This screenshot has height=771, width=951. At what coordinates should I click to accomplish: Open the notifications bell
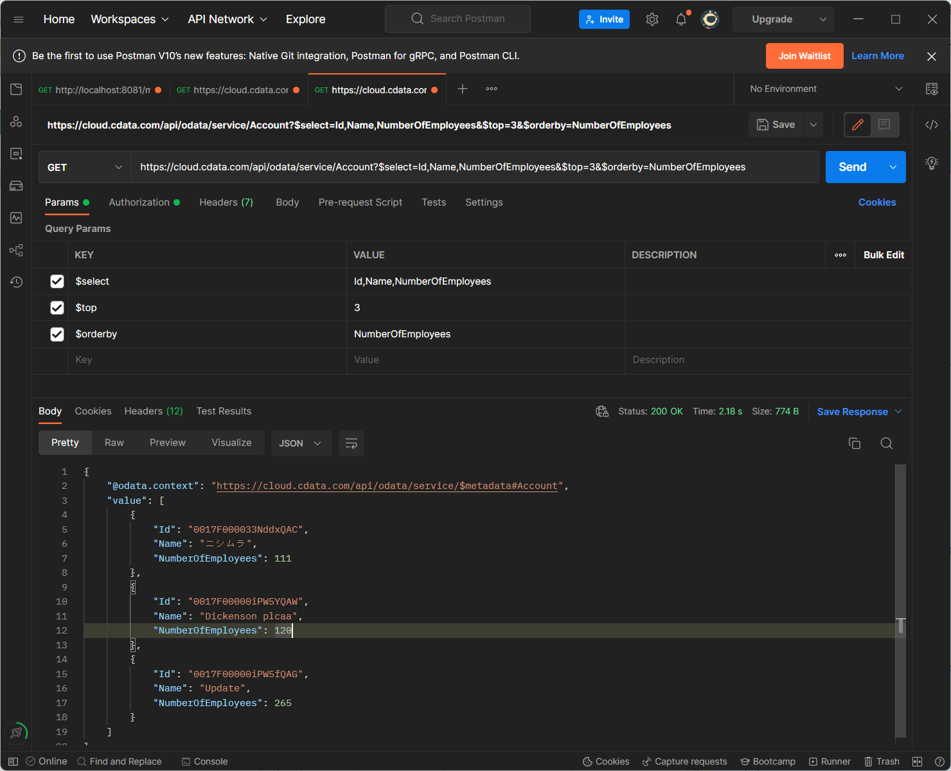point(680,19)
